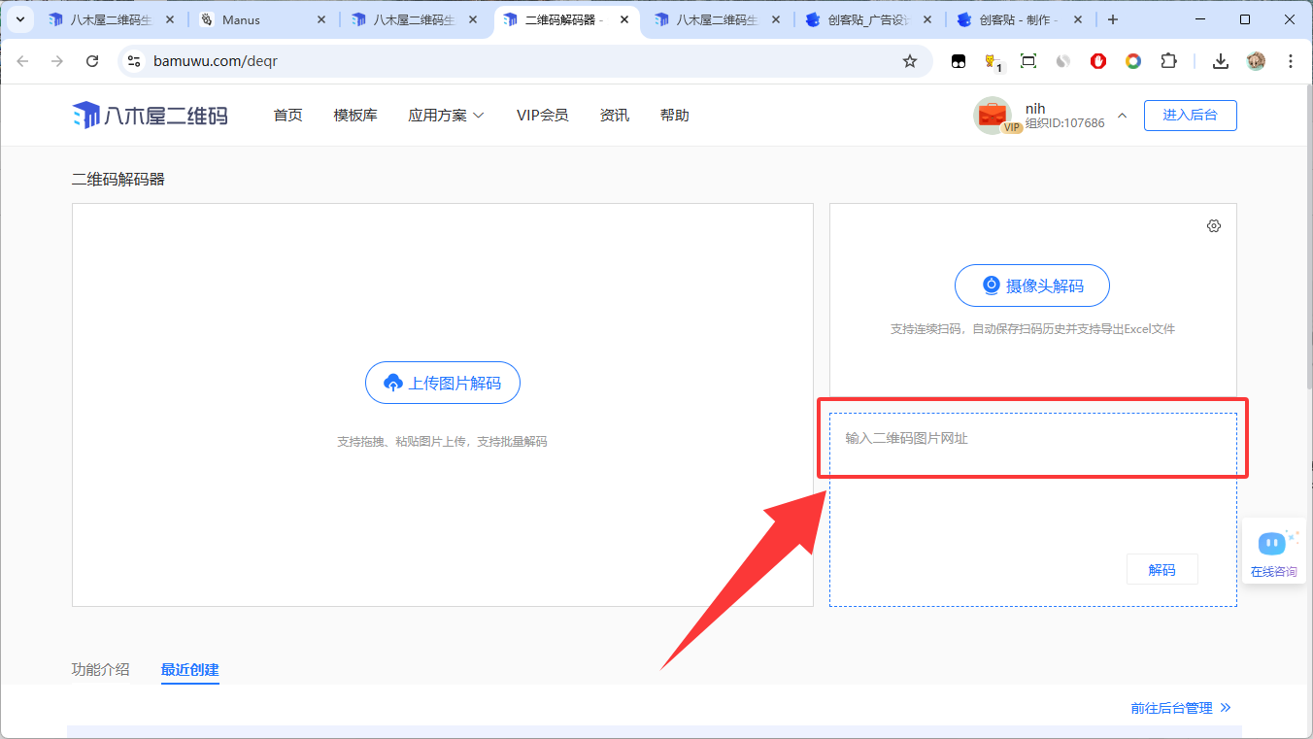The width and height of the screenshot is (1313, 739).
Task: Click the user avatar with VIP badge
Action: pos(993,116)
